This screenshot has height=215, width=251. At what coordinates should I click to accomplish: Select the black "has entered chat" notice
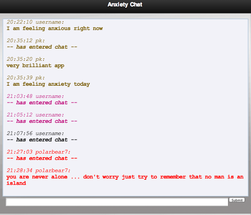(x=42, y=140)
